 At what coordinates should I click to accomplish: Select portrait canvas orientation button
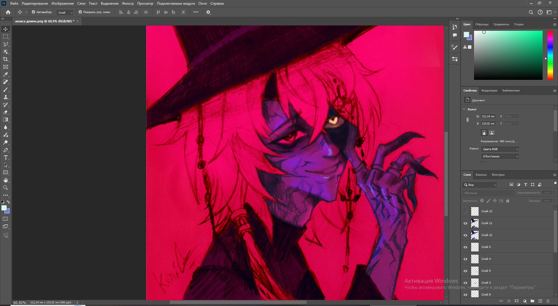(x=484, y=133)
